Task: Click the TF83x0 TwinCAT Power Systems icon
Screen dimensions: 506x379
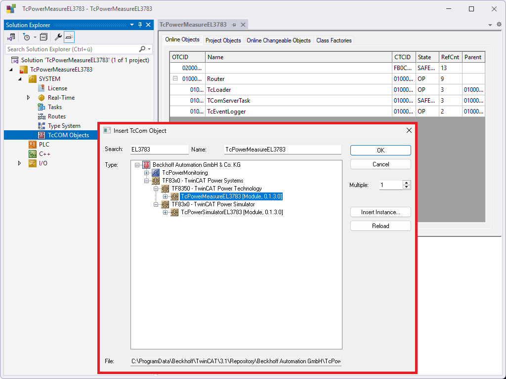Action: point(156,181)
